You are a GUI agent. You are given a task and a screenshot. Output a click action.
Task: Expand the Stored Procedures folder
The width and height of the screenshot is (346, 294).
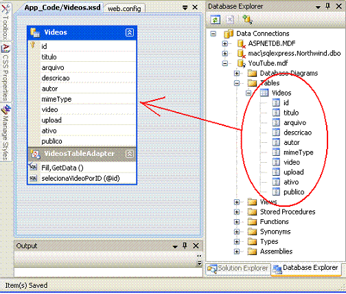(x=237, y=212)
